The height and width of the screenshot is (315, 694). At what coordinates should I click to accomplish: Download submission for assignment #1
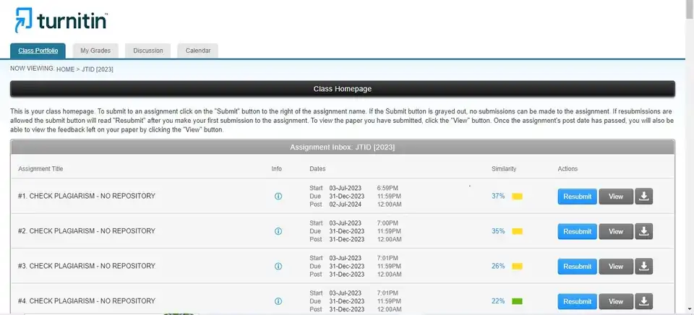coord(644,197)
